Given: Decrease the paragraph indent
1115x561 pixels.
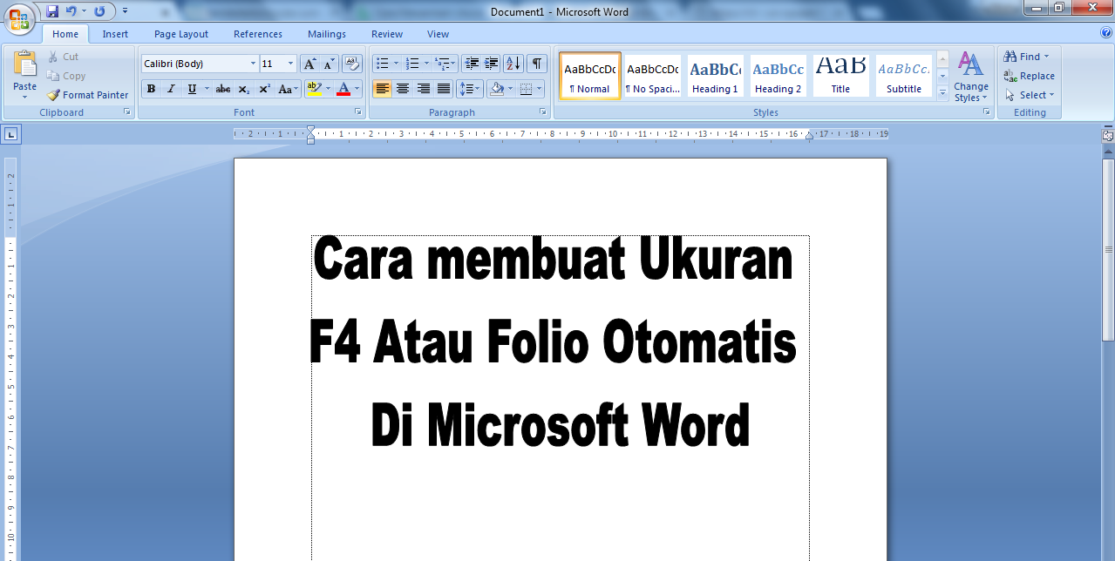Looking at the screenshot, I should [x=473, y=64].
